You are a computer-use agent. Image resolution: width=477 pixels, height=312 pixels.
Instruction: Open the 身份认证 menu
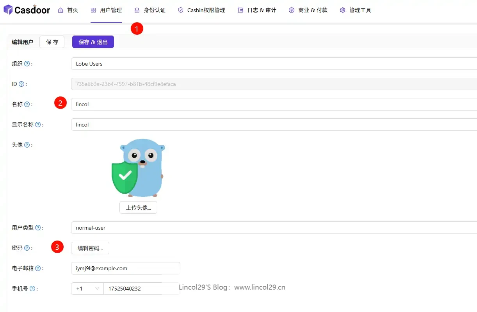pyautogui.click(x=150, y=10)
